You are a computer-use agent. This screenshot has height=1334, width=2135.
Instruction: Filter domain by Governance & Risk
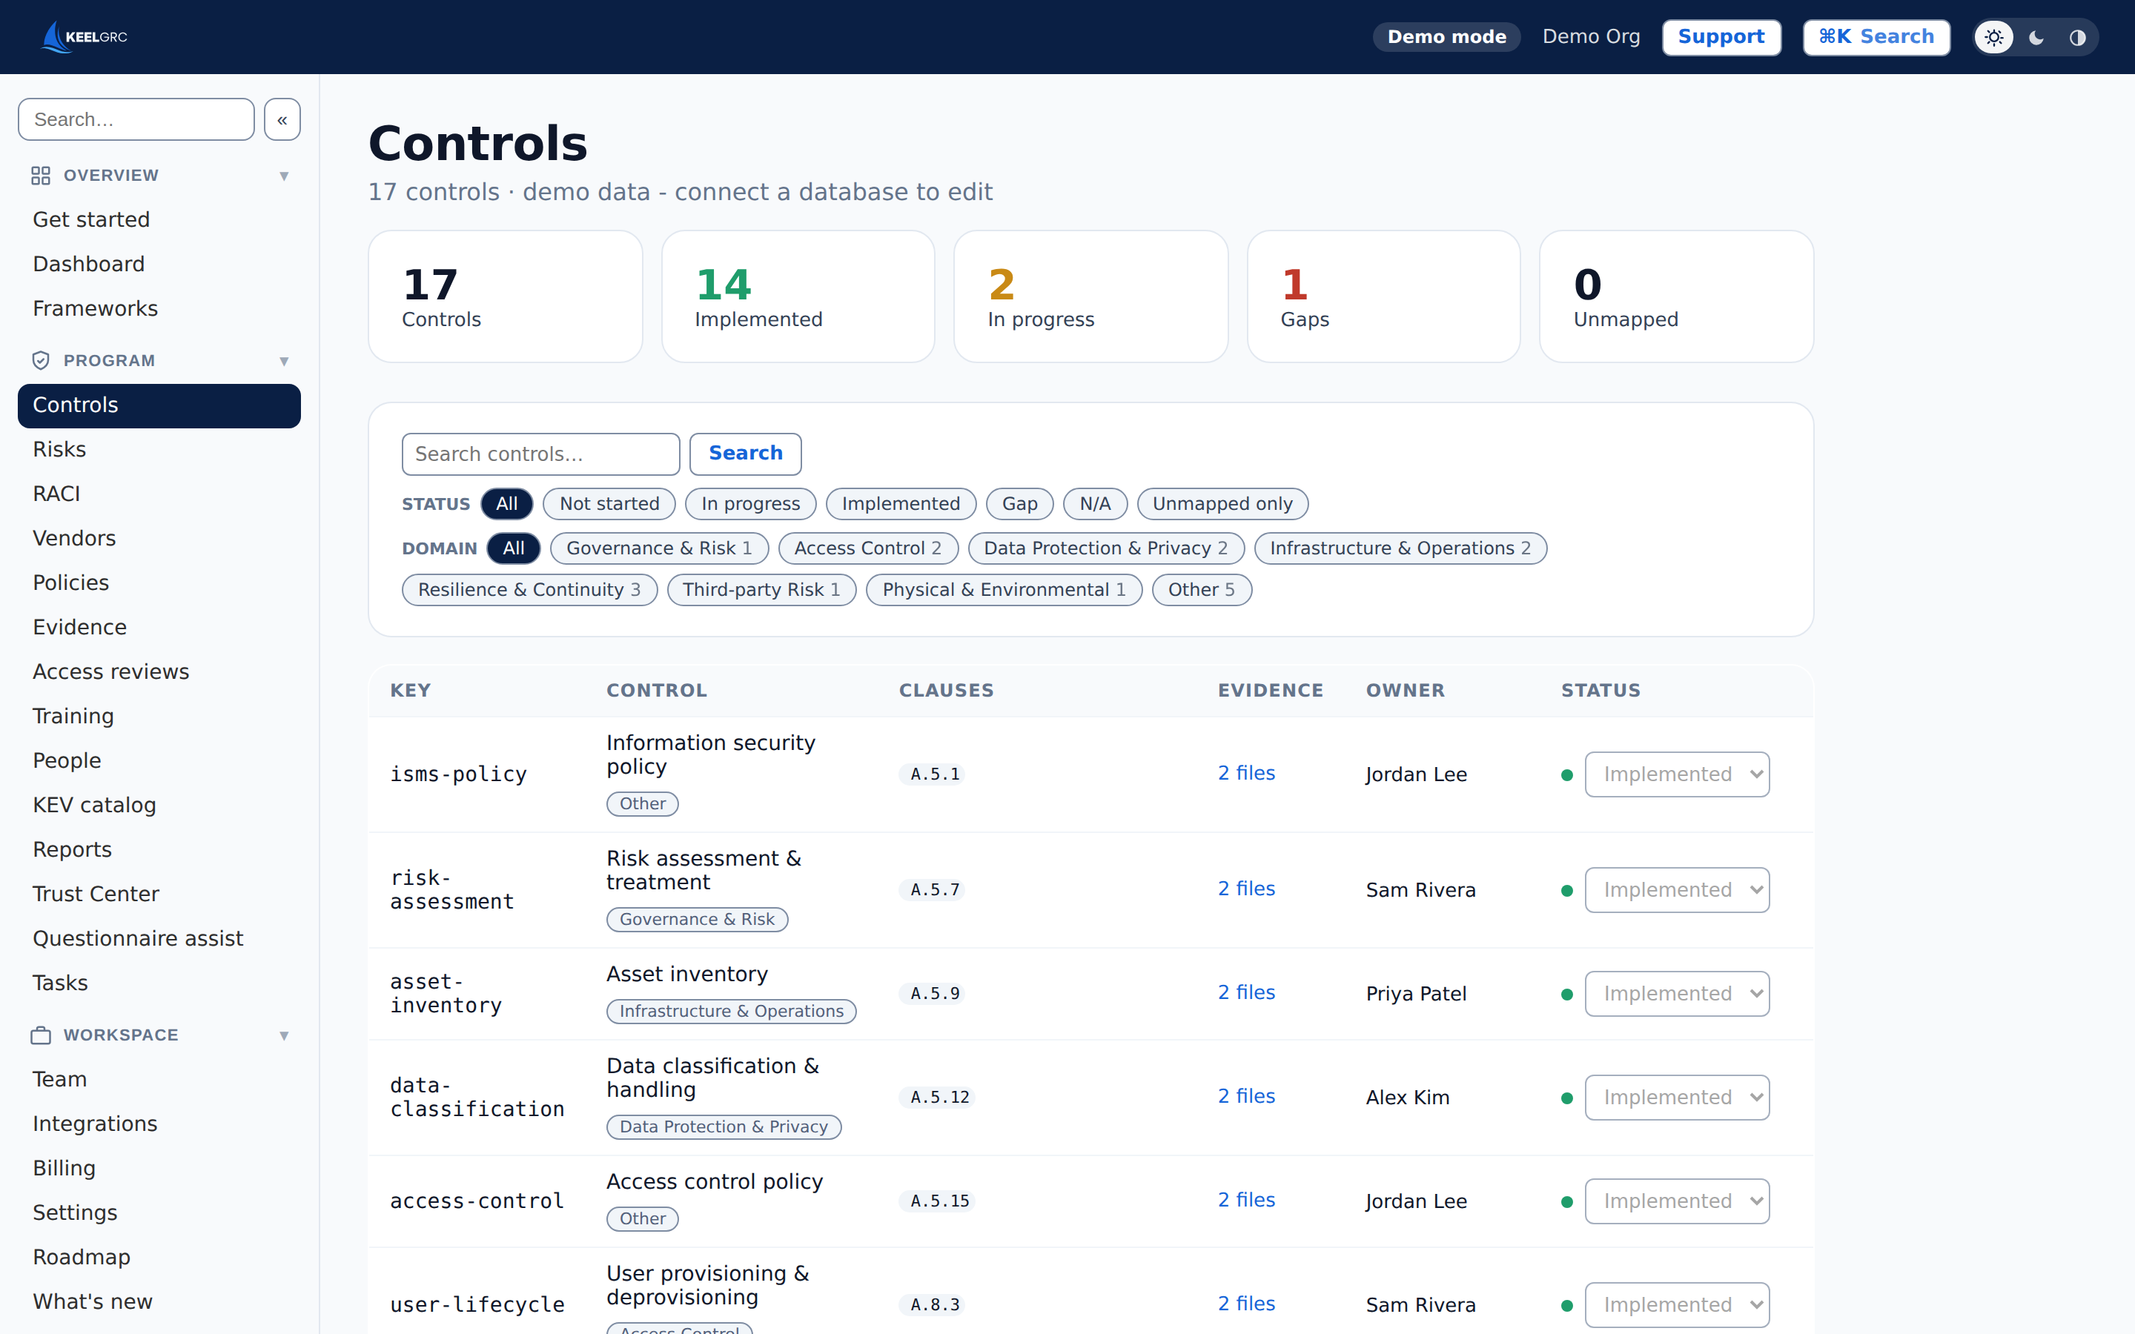click(659, 548)
